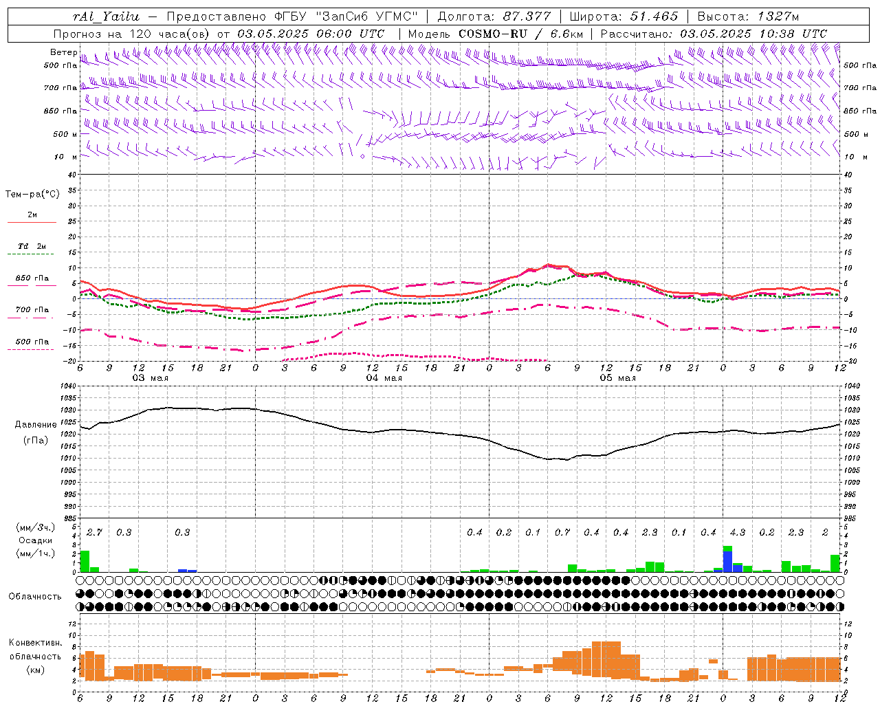The image size is (880, 704).
Task: Click the (мм/1ч.) units label
Action: (x=34, y=554)
